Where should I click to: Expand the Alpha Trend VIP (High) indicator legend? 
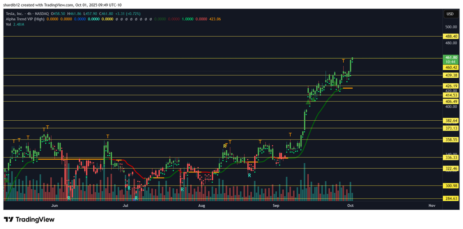pos(25,19)
